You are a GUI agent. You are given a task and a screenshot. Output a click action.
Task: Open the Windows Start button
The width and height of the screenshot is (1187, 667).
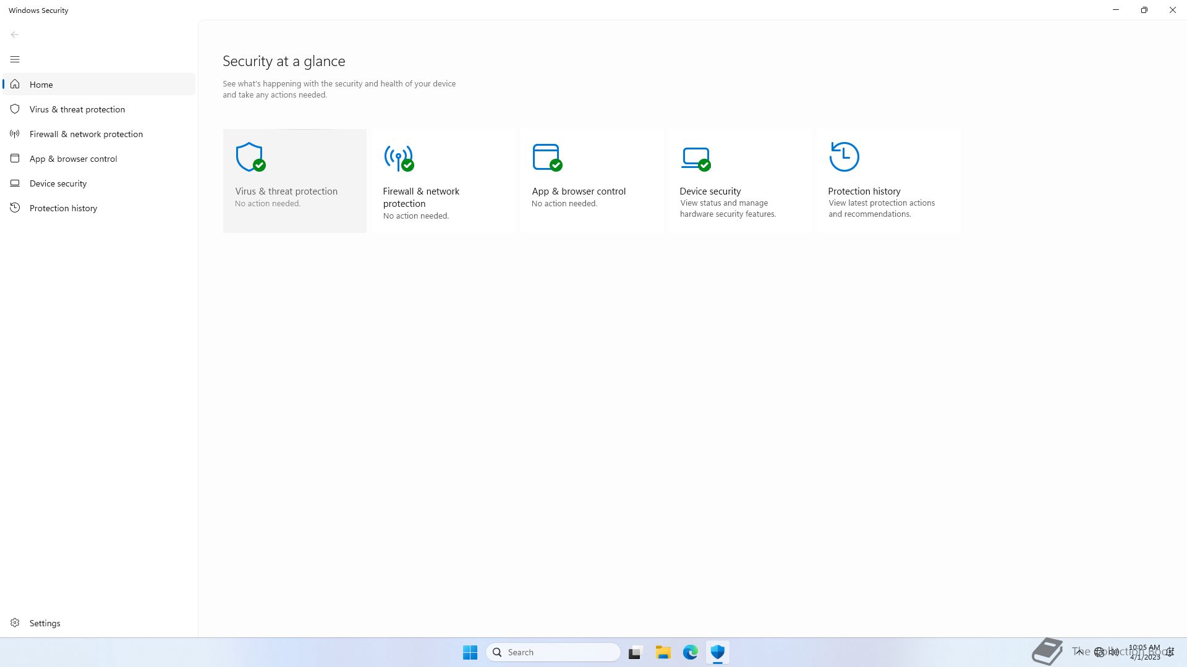point(470,652)
